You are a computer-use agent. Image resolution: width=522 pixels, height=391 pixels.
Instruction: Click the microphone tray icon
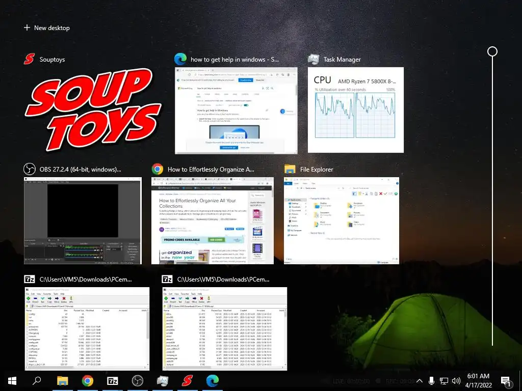(431, 381)
